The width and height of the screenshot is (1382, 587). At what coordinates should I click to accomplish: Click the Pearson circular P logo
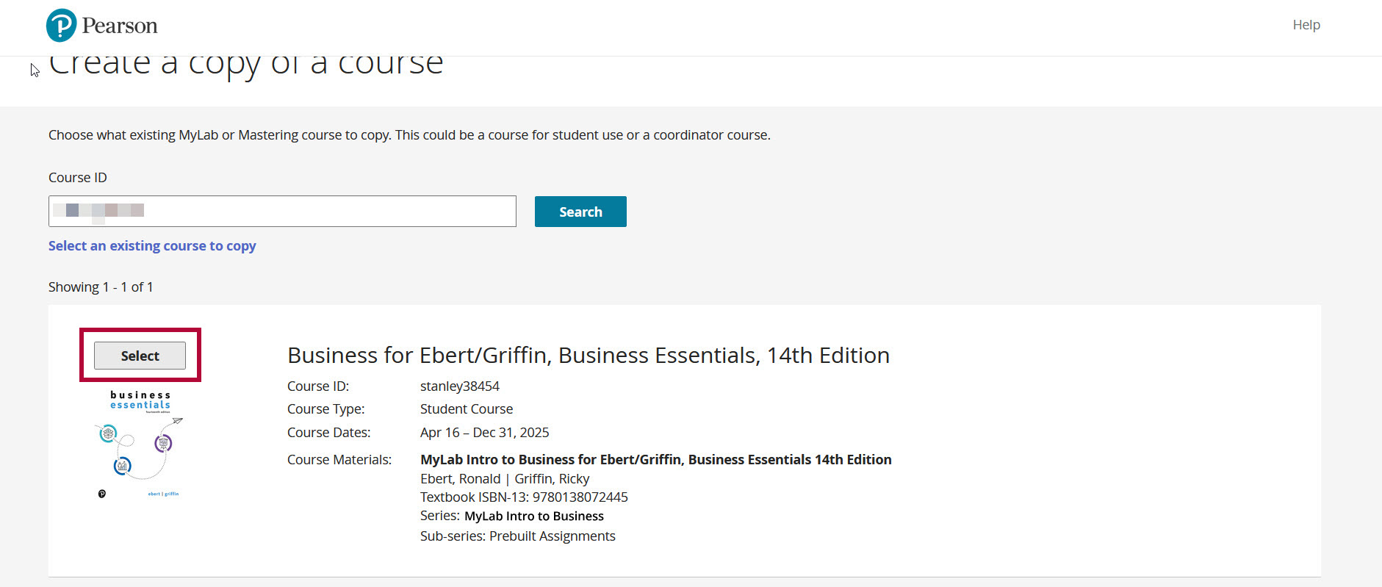[x=61, y=25]
